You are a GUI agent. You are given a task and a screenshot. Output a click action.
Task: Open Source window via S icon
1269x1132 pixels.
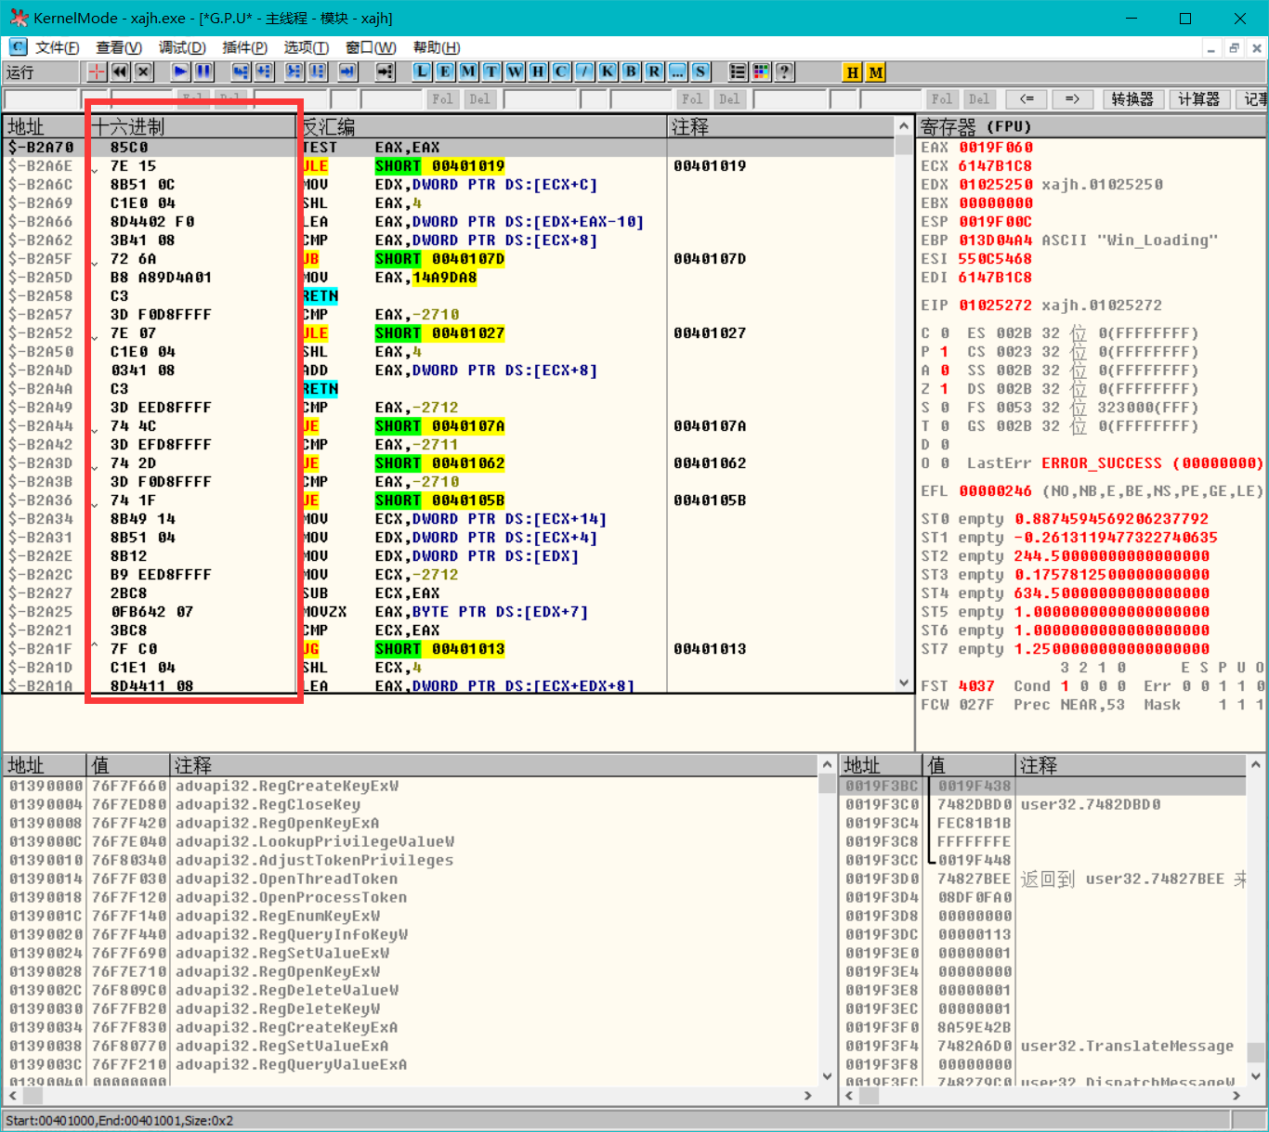pos(700,72)
